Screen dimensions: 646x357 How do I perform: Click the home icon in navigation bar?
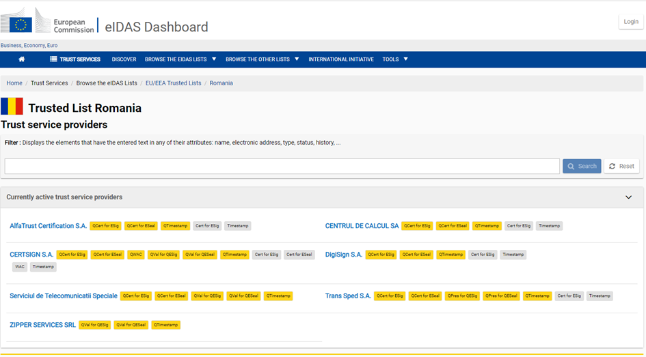pos(21,59)
